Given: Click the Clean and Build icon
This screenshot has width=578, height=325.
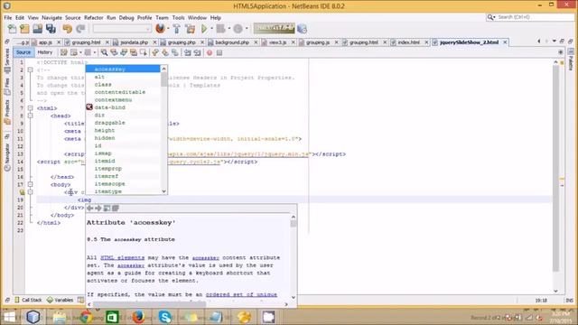Looking at the screenshot, I should pyautogui.click(x=191, y=29).
